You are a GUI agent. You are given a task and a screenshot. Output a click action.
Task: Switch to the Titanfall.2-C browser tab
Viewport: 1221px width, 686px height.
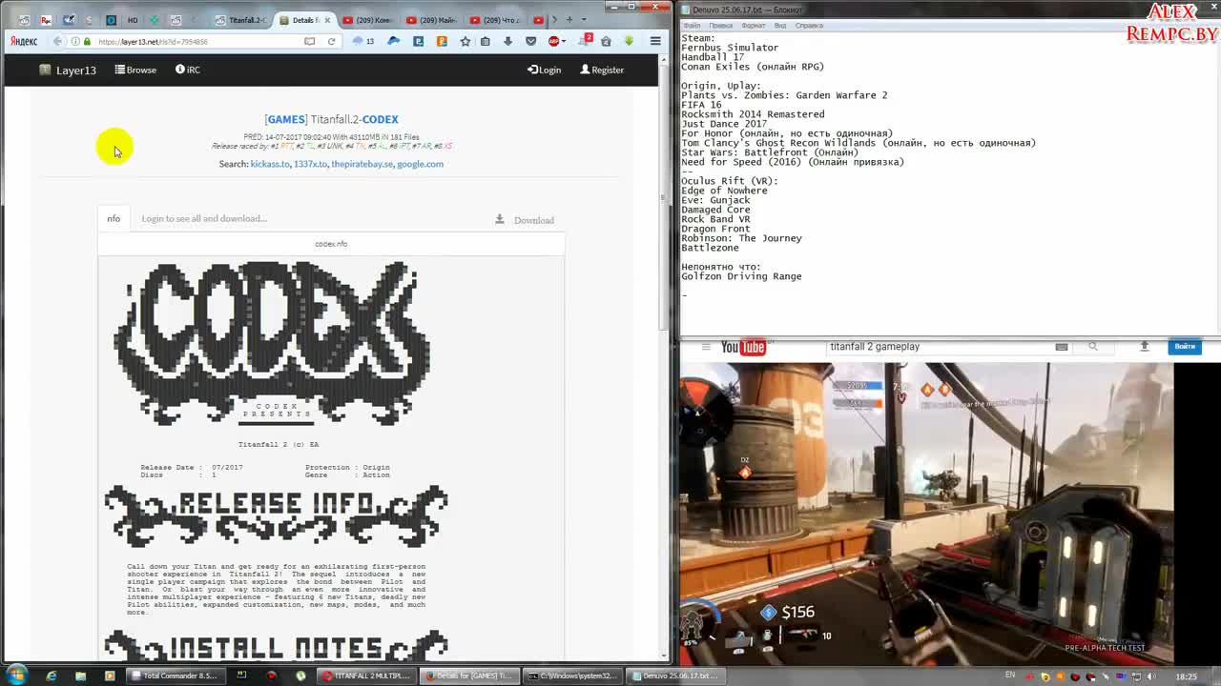click(x=240, y=20)
